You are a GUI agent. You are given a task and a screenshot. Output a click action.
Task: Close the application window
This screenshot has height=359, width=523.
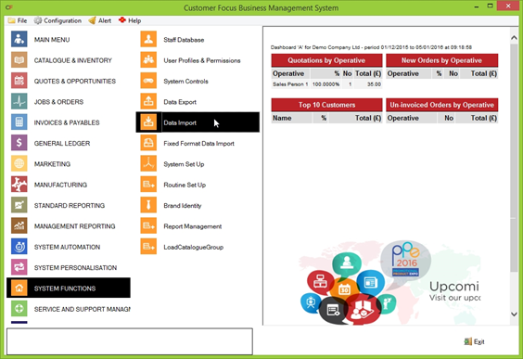[508, 6]
